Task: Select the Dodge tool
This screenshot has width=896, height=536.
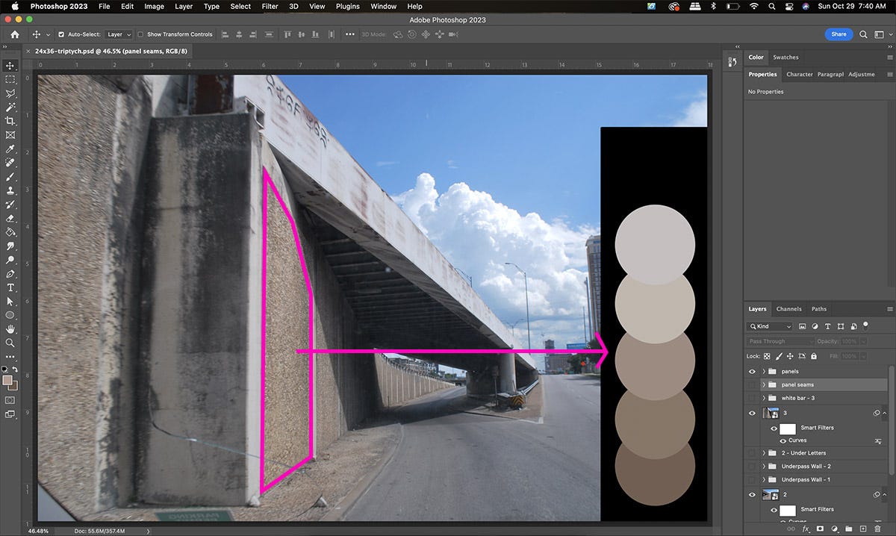Action: (10, 260)
